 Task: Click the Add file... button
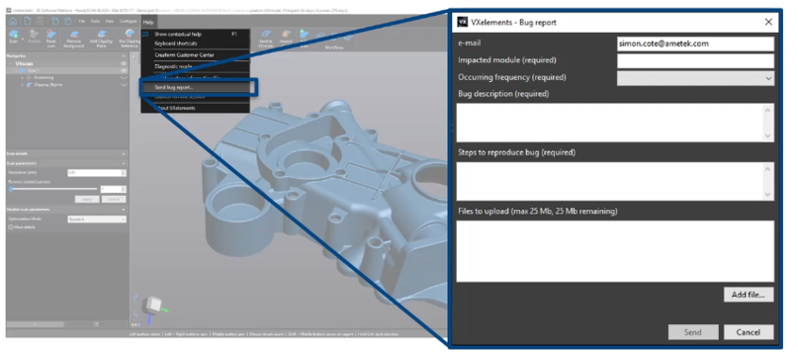(x=749, y=295)
